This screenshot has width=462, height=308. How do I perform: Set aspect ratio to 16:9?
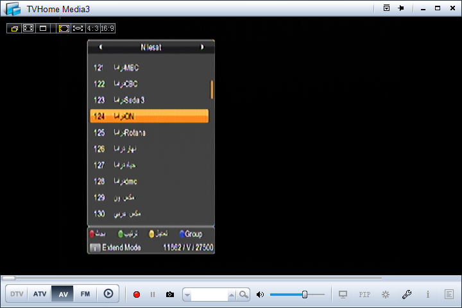click(108, 28)
